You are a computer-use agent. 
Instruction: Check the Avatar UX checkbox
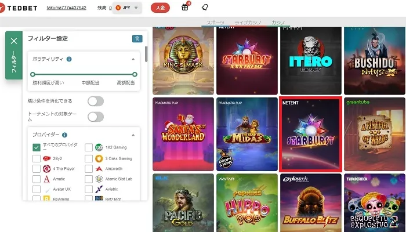coord(37,189)
